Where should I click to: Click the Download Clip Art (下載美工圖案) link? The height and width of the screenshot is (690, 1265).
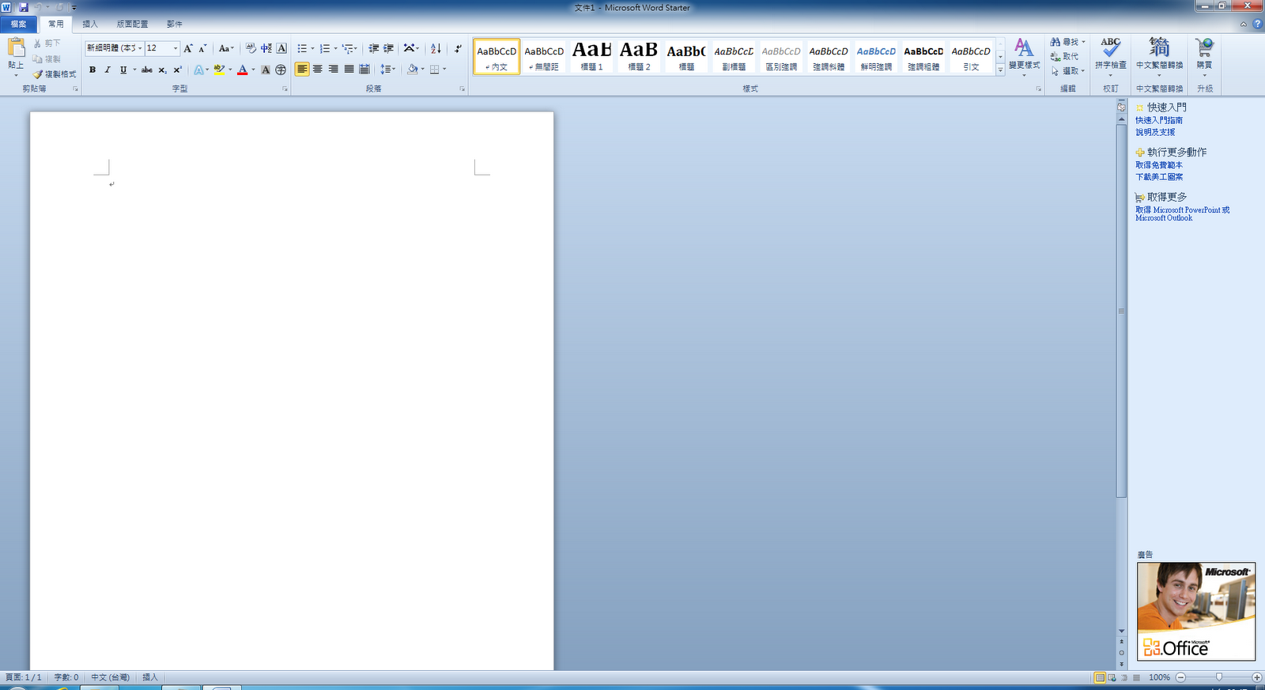tap(1159, 177)
